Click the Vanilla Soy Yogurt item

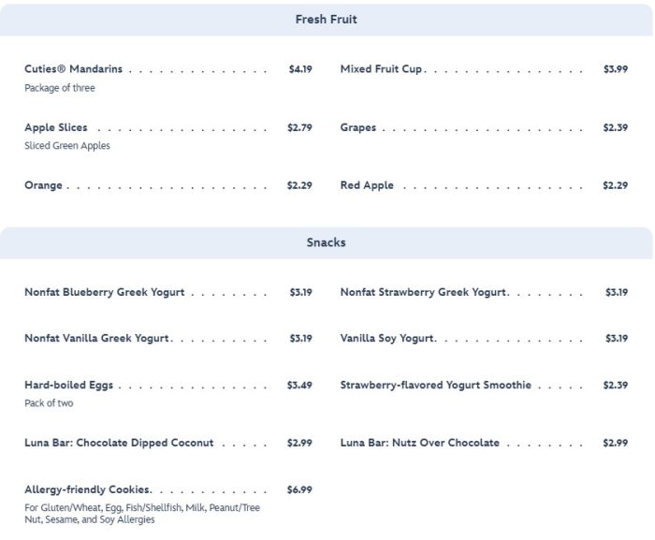[x=387, y=338]
